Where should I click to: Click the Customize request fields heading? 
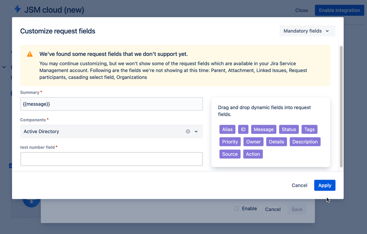(x=58, y=31)
